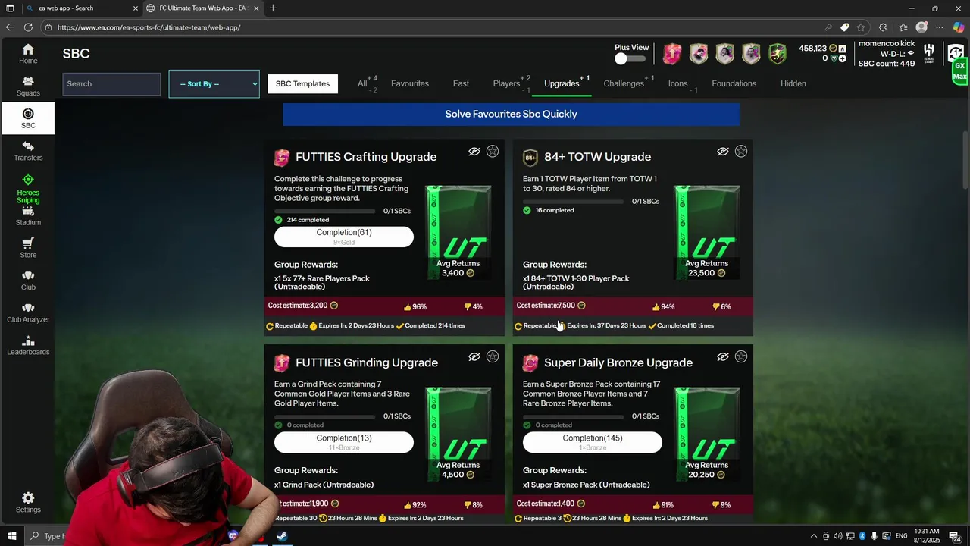The image size is (970, 546).
Task: Switch to the Icons tab
Action: (678, 83)
